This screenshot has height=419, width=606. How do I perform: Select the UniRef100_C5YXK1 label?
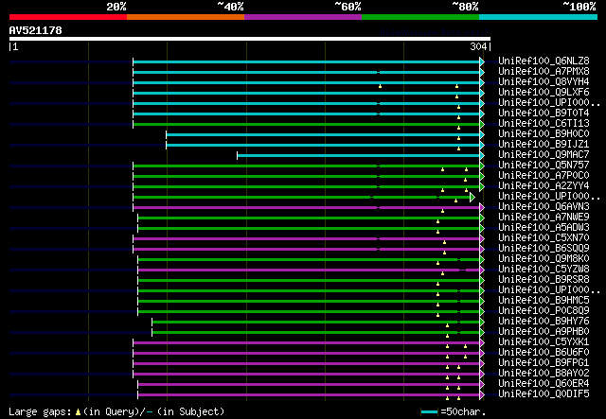[x=544, y=342]
